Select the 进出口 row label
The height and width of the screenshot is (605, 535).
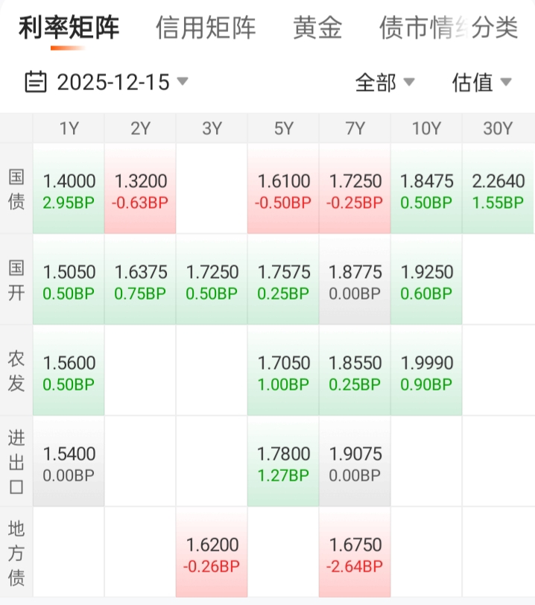tap(16, 461)
